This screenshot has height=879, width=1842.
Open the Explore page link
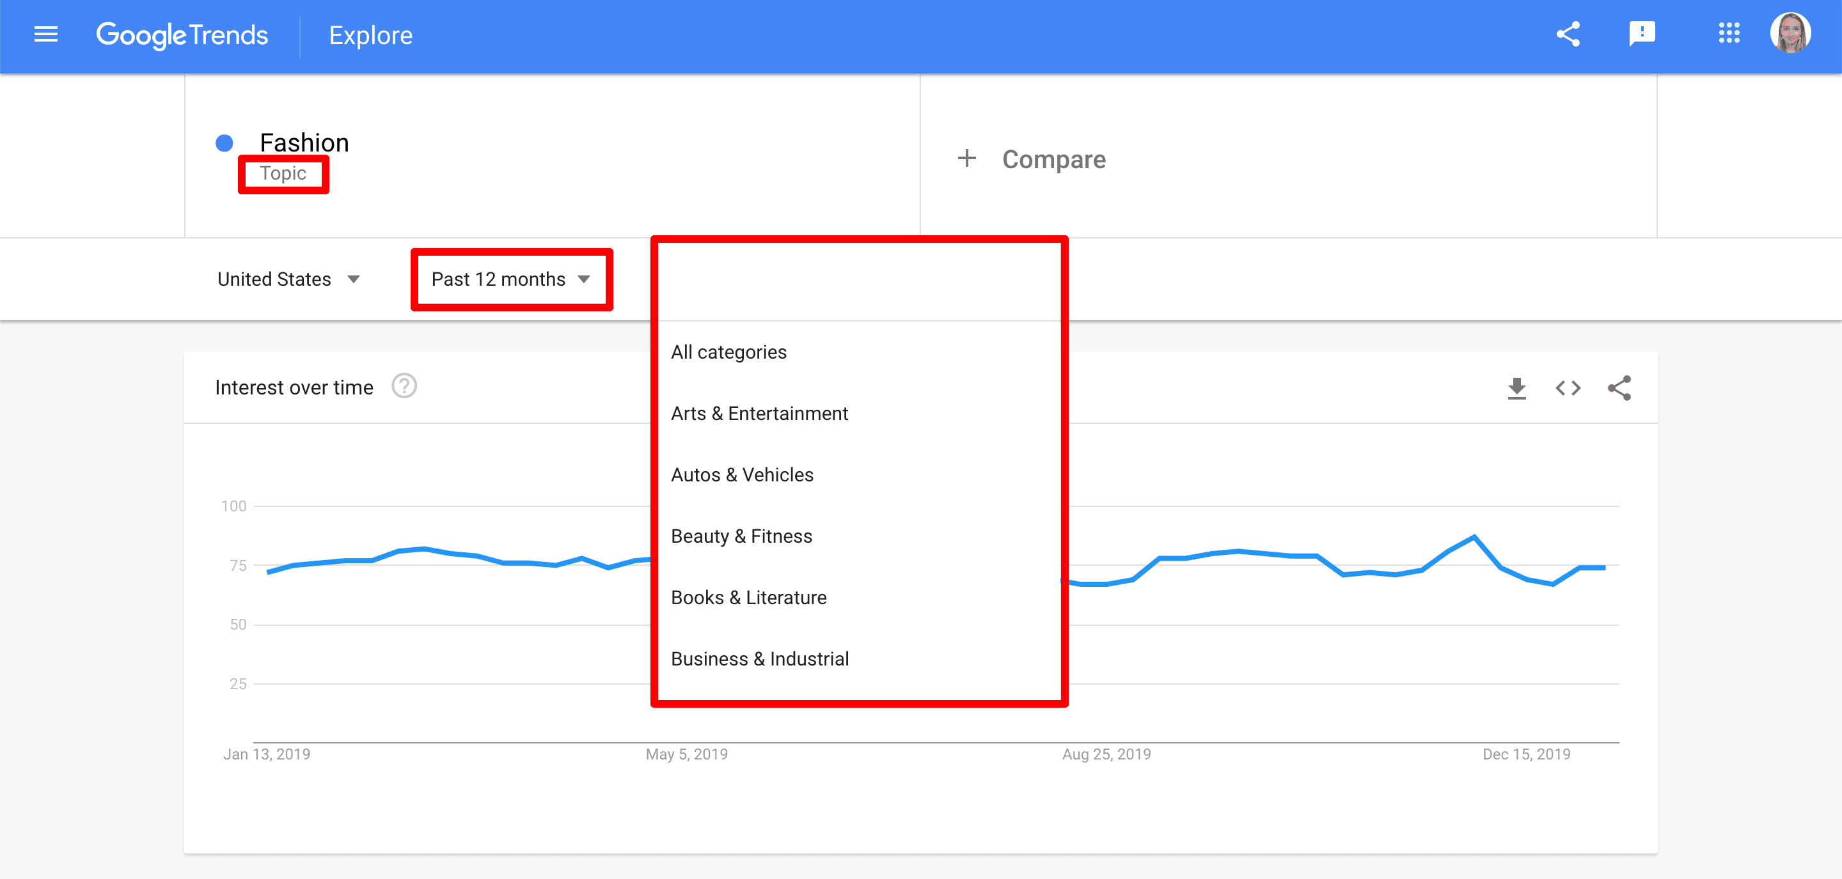(370, 35)
